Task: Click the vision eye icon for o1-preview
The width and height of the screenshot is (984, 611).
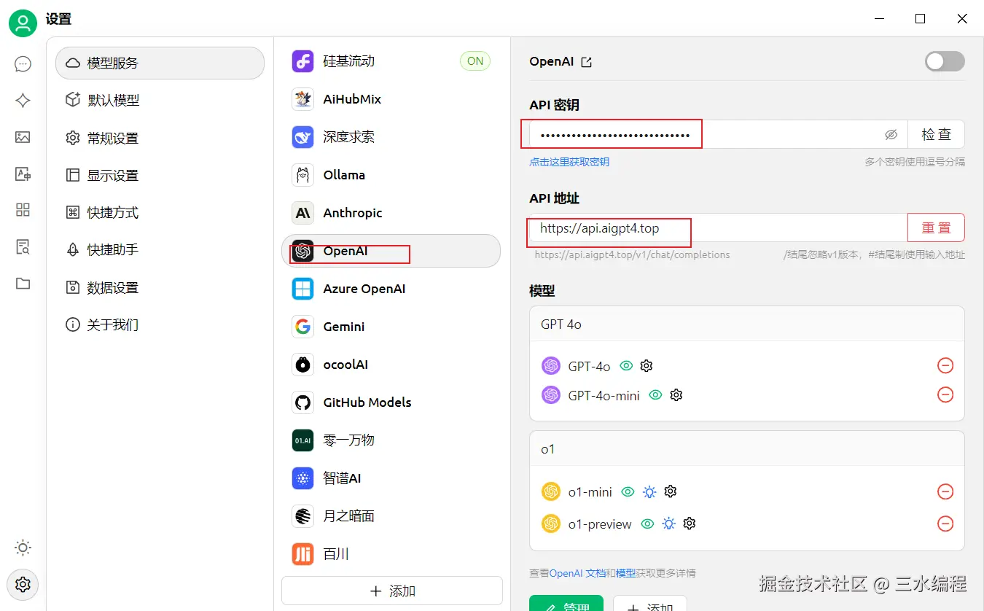Action: [x=647, y=524]
